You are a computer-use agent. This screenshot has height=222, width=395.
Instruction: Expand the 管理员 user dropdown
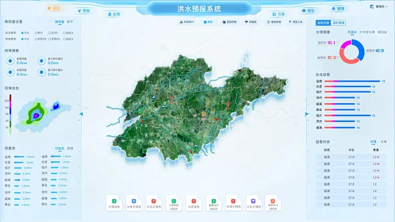coord(379,7)
